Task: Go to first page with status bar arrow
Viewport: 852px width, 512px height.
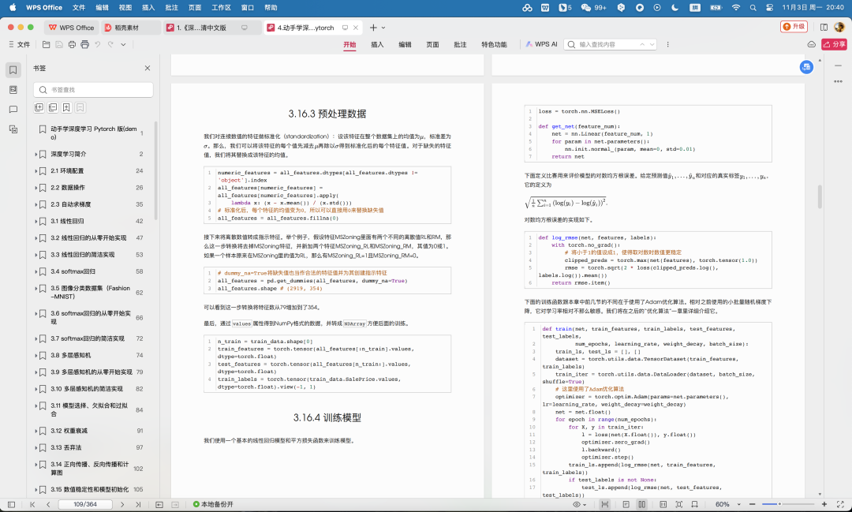Action: [32, 504]
